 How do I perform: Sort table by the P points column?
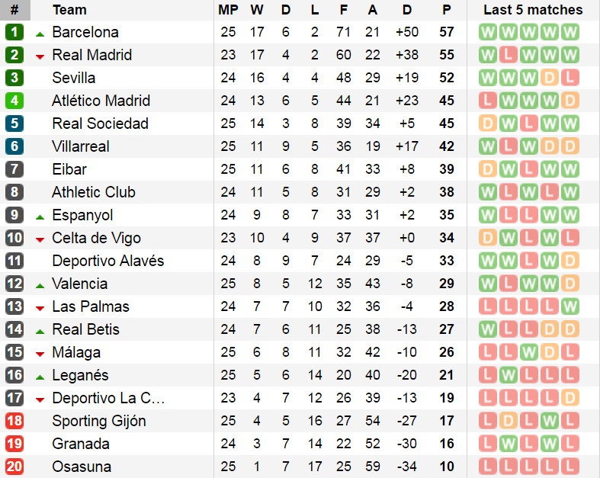pos(446,10)
